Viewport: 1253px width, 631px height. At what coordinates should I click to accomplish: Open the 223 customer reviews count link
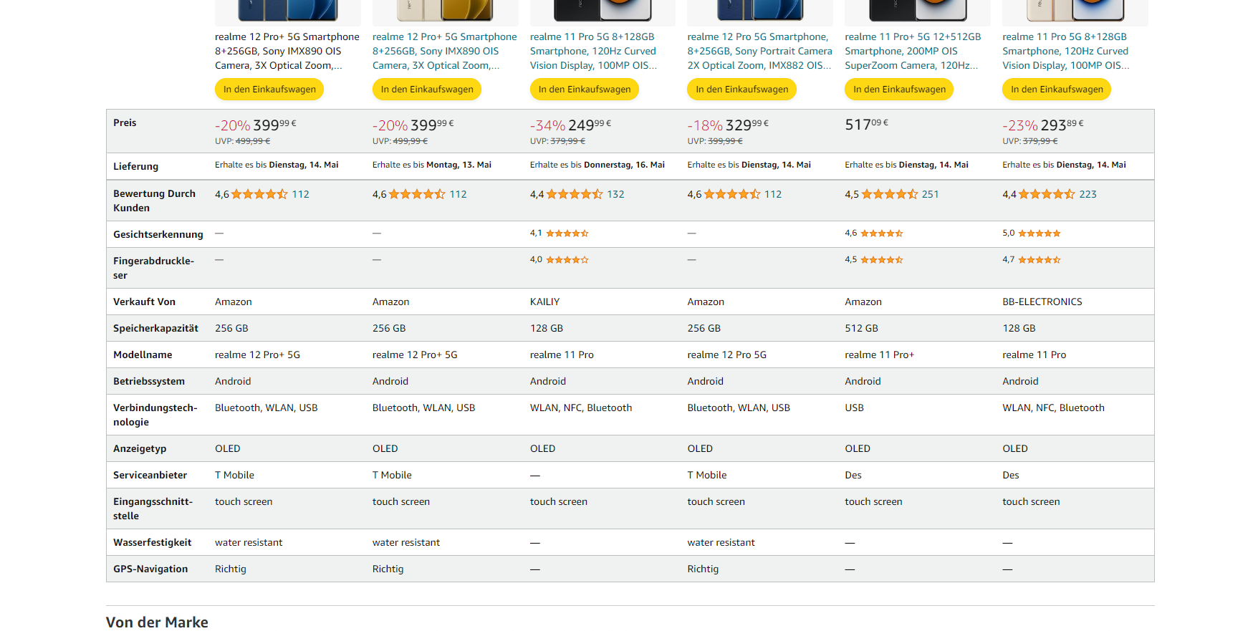tap(1088, 194)
